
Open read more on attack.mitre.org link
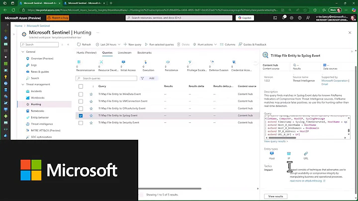pos(307,181)
